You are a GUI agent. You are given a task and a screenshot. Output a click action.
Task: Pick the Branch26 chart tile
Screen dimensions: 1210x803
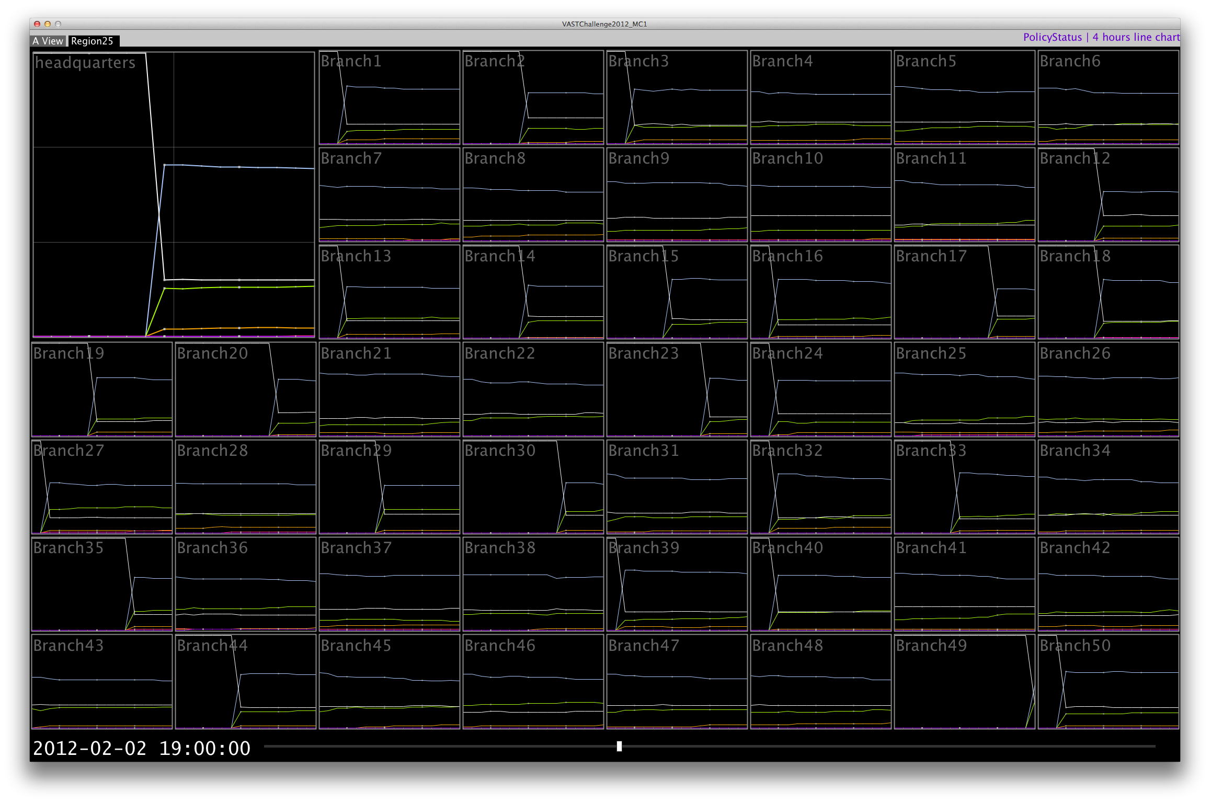[x=1109, y=389]
